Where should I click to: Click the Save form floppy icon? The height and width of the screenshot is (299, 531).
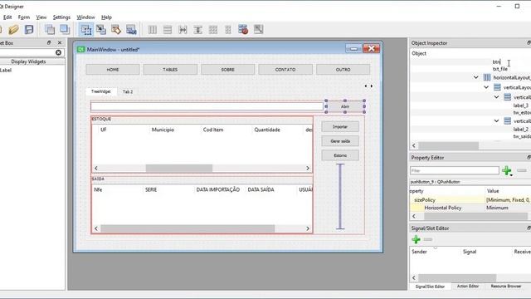pos(29,30)
